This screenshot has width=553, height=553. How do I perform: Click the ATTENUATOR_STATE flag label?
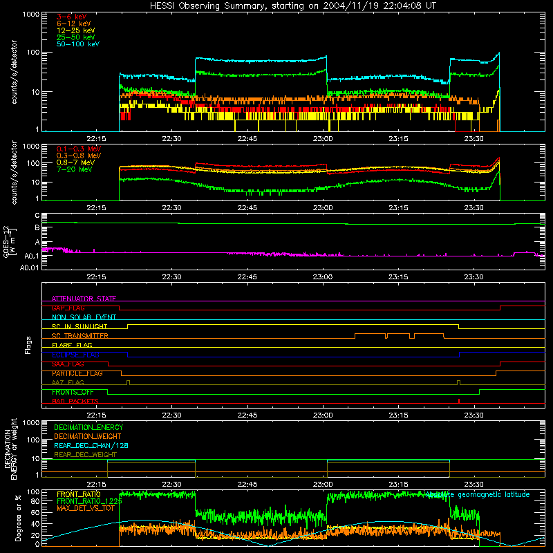coord(84,299)
